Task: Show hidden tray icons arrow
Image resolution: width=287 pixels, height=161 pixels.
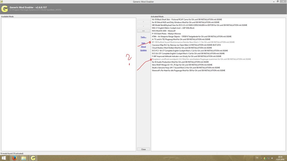Action: [x=261, y=158]
